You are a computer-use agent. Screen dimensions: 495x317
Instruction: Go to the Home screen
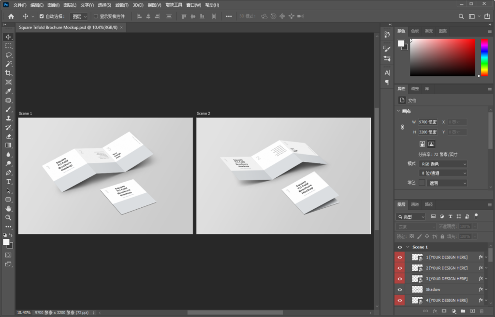(x=11, y=16)
